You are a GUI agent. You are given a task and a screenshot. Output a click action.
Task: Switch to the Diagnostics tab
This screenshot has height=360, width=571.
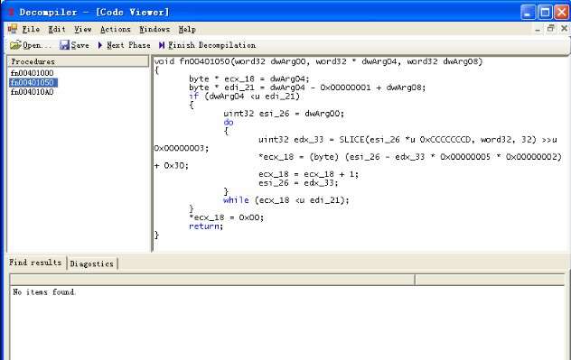(92, 263)
